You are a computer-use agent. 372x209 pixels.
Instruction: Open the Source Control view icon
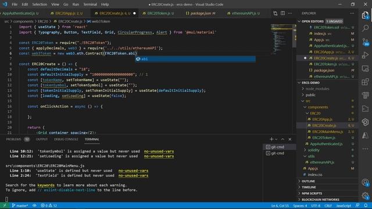click(366, 42)
